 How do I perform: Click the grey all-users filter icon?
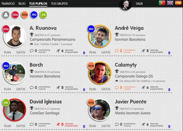point(6,15)
